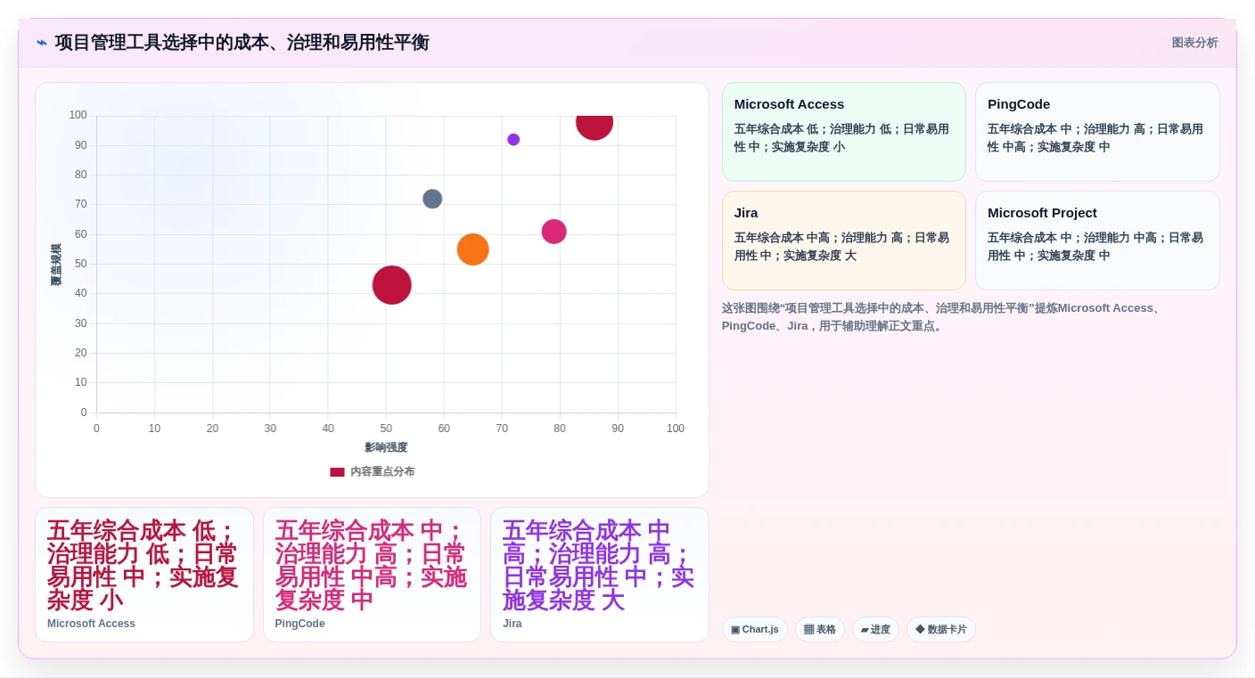The width and height of the screenshot is (1255, 678).
Task: Select the pink PingCode summary card below chart
Action: (x=372, y=575)
